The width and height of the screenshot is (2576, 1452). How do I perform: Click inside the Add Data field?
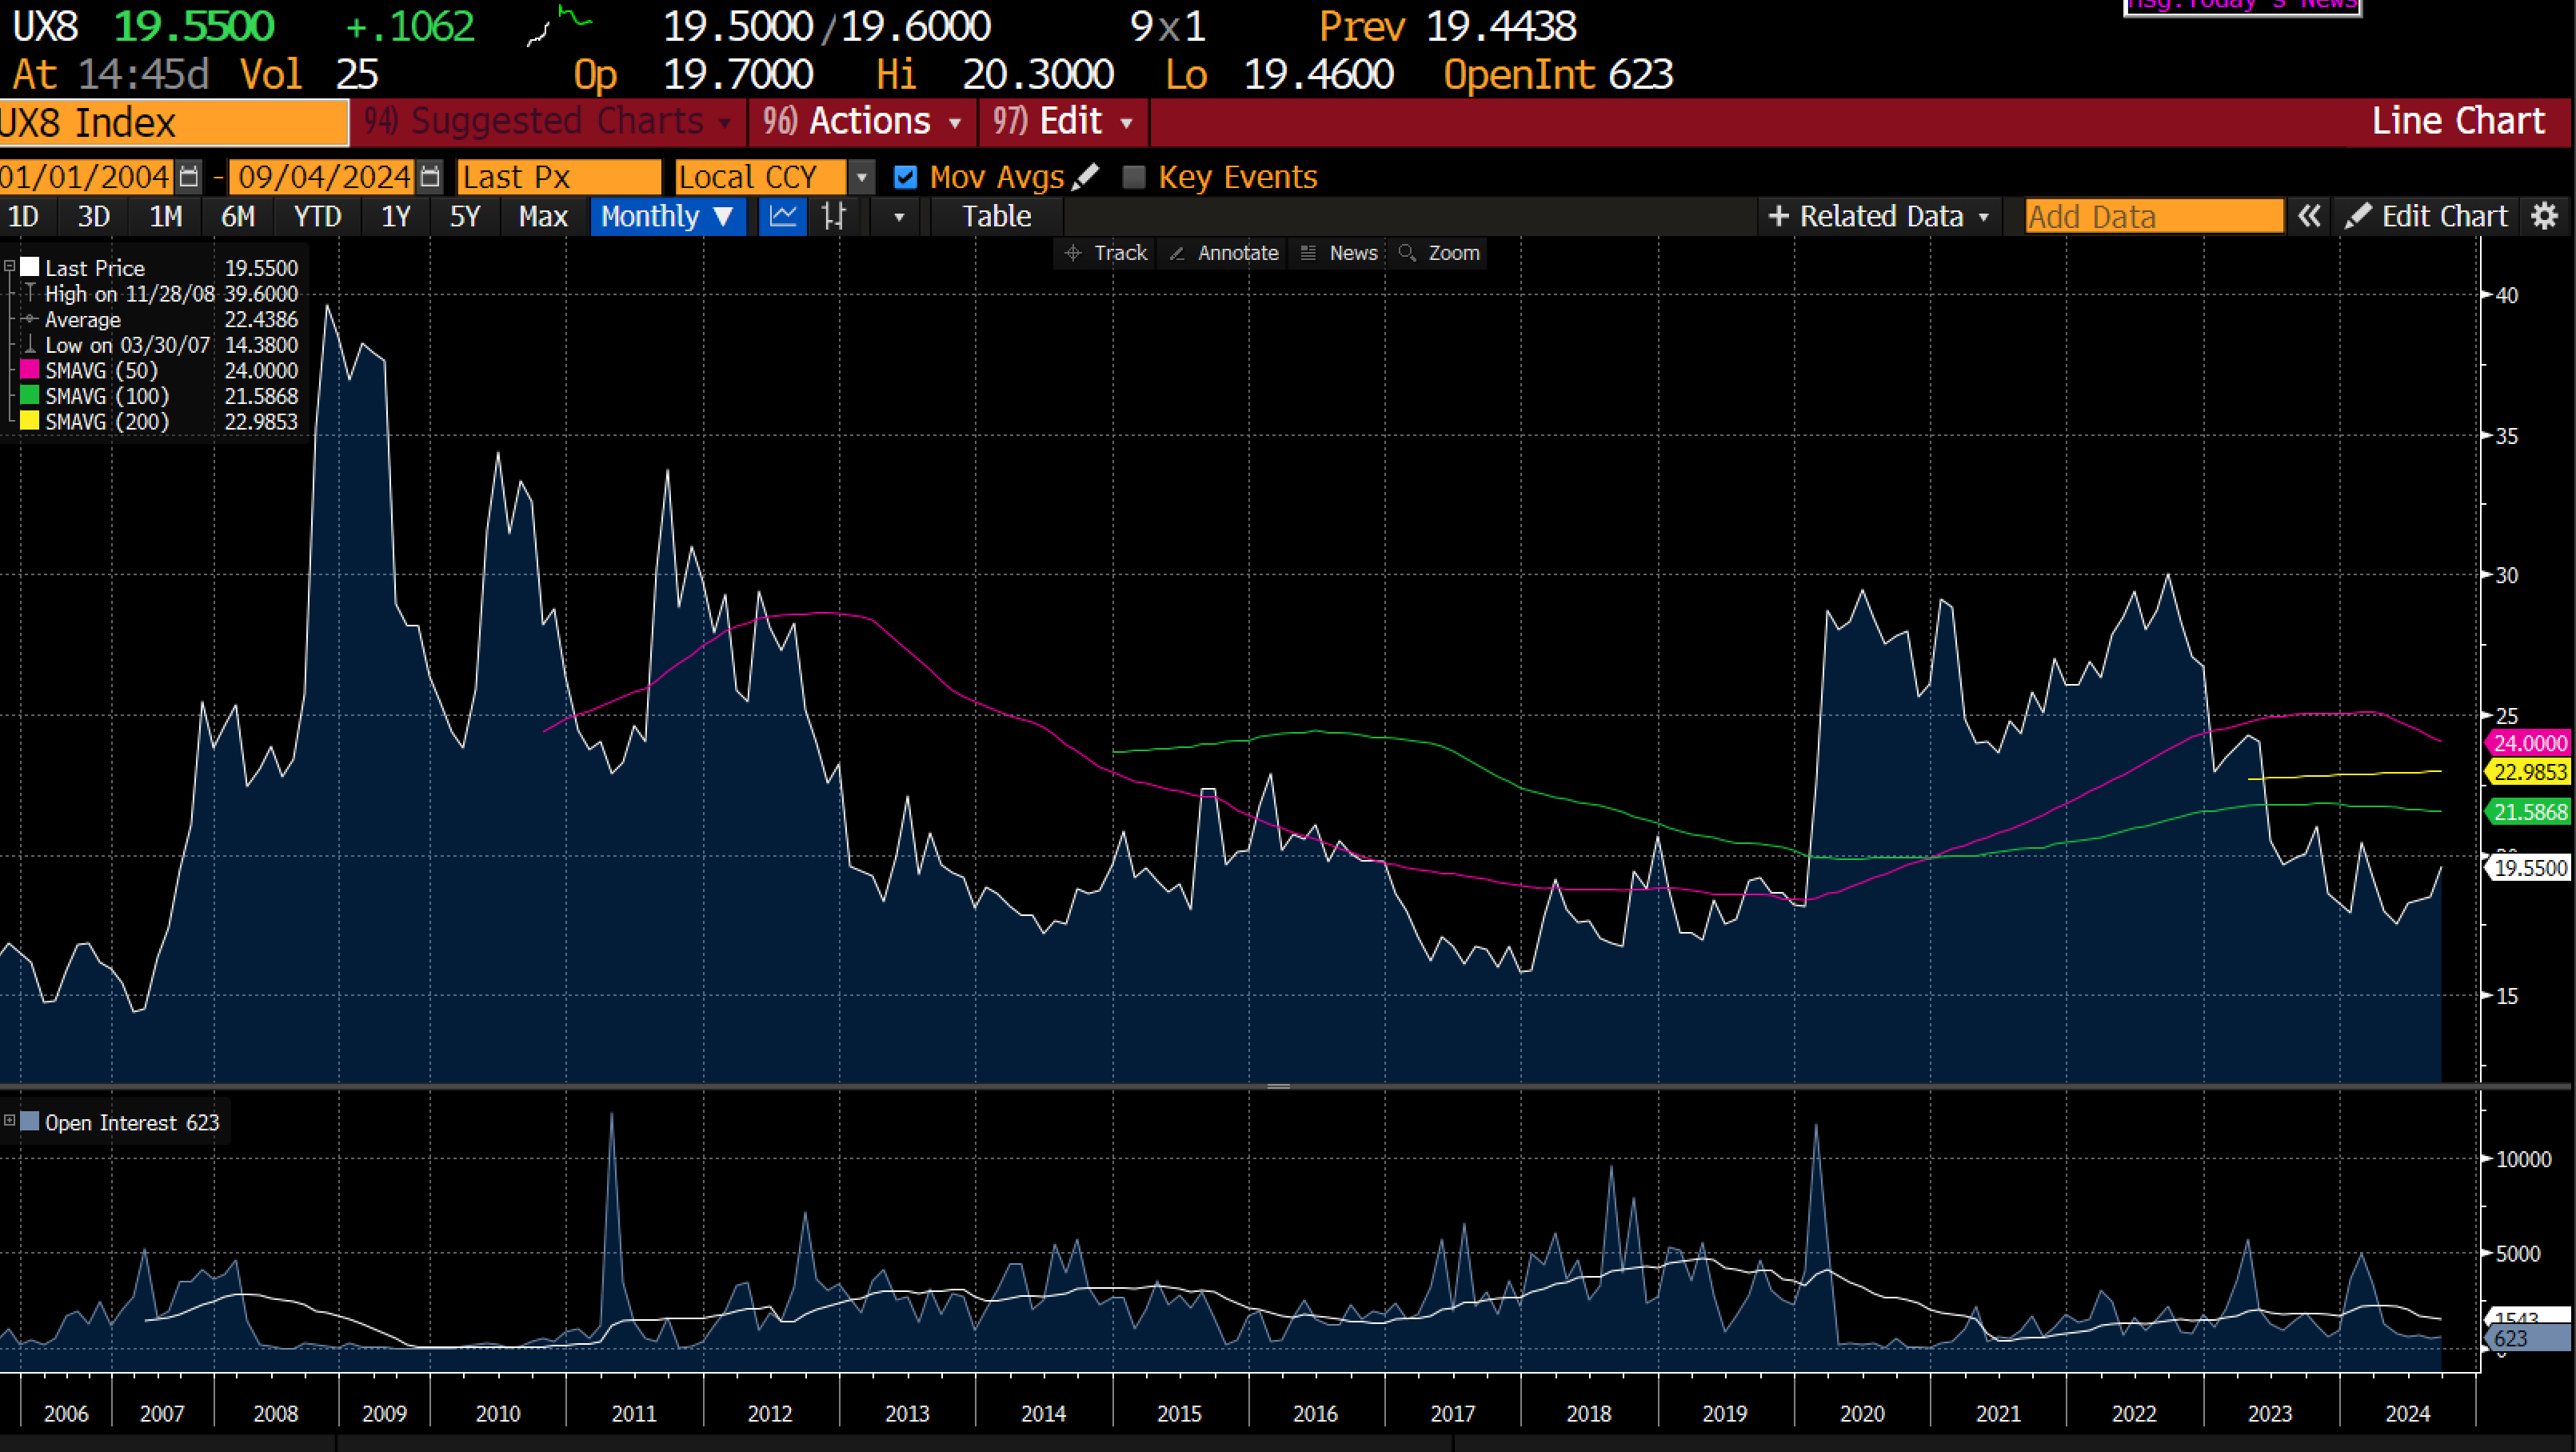2150,216
